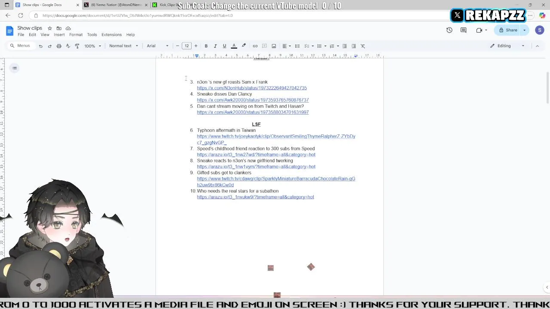
Task: Go back in browser
Action: tap(8, 15)
